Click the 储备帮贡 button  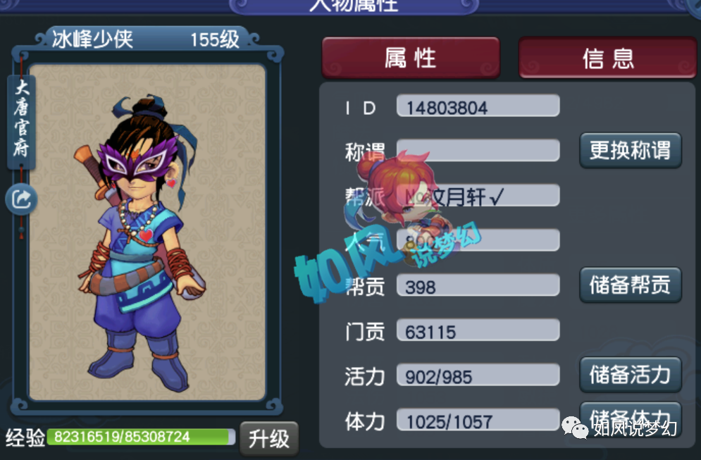click(x=631, y=285)
